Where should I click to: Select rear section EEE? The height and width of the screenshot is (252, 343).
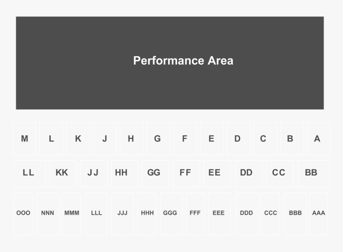[x=219, y=213]
